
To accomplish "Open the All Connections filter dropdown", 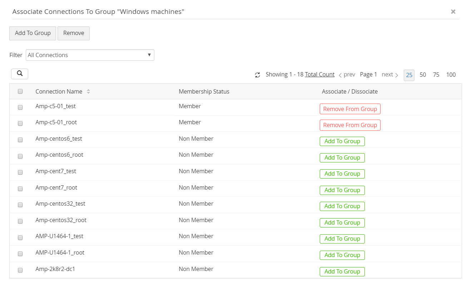I will coord(90,55).
